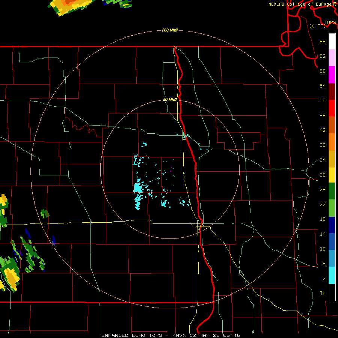Viewport: 338px width, 338px height.
Task: Click the dark green legend swatch near 26
Action: pos(332,191)
